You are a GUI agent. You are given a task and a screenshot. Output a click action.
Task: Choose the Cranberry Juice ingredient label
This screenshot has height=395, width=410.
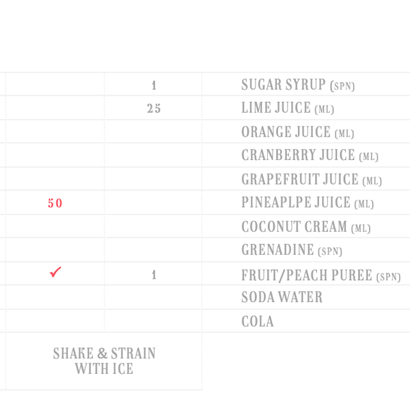pos(309,156)
